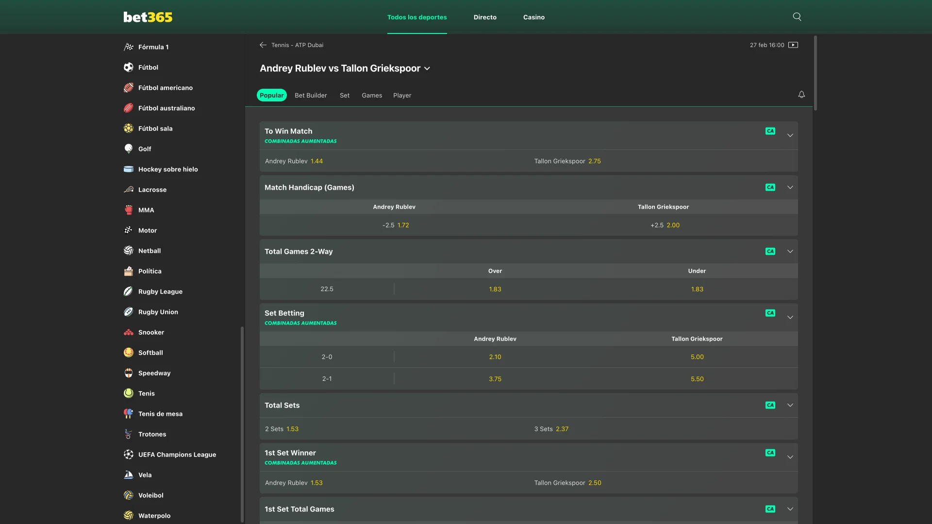This screenshot has height=524, width=932.
Task: Open the live stream video icon
Action: point(793,45)
